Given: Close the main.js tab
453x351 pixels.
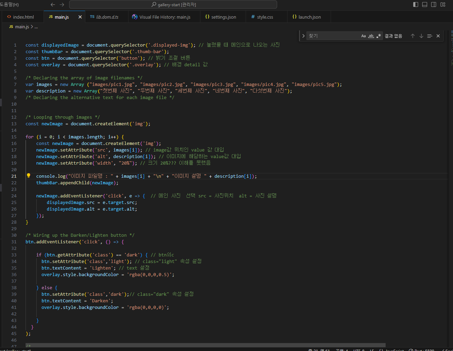Looking at the screenshot, I should pos(80,17).
